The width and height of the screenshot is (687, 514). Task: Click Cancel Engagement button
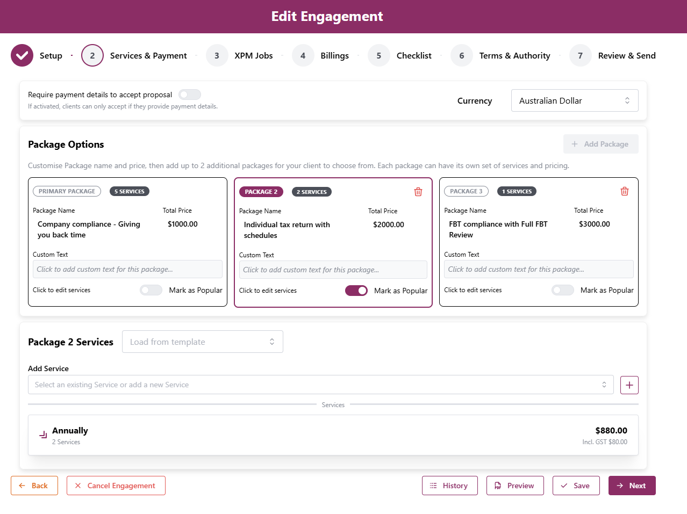116,486
